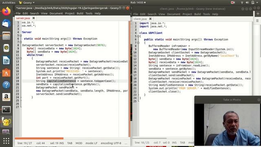Click serverSocket.send(sendPacket) line in server

(59, 94)
